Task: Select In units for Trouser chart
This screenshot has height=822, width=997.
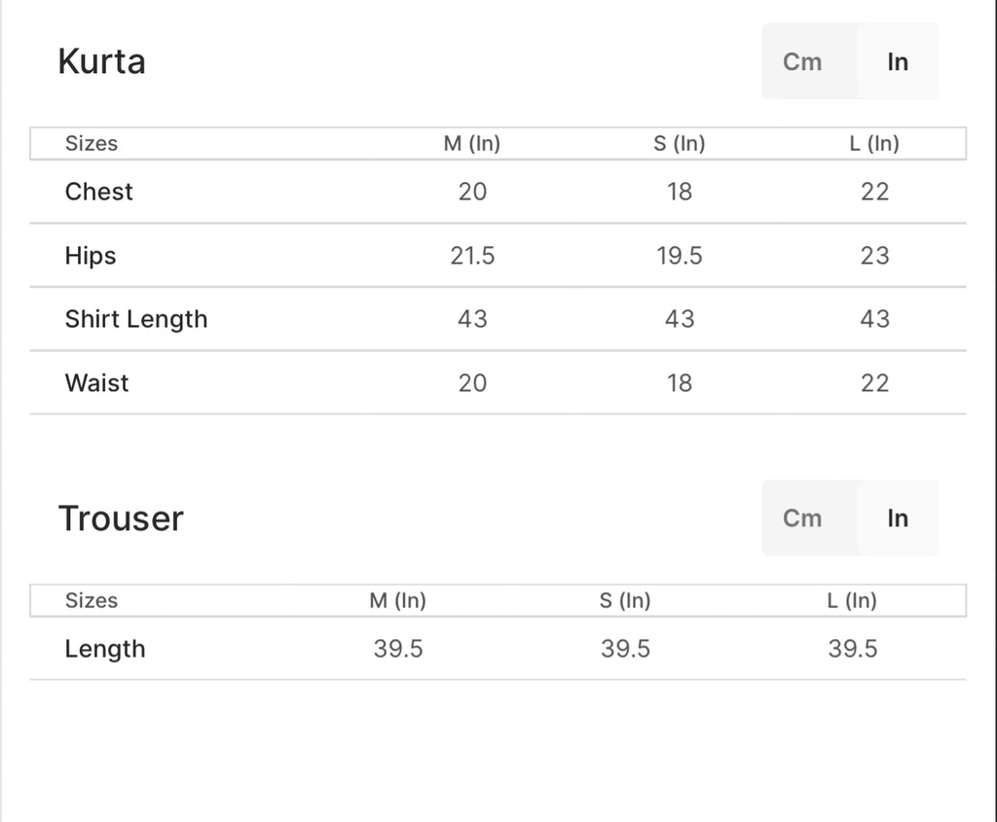Action: pos(898,518)
